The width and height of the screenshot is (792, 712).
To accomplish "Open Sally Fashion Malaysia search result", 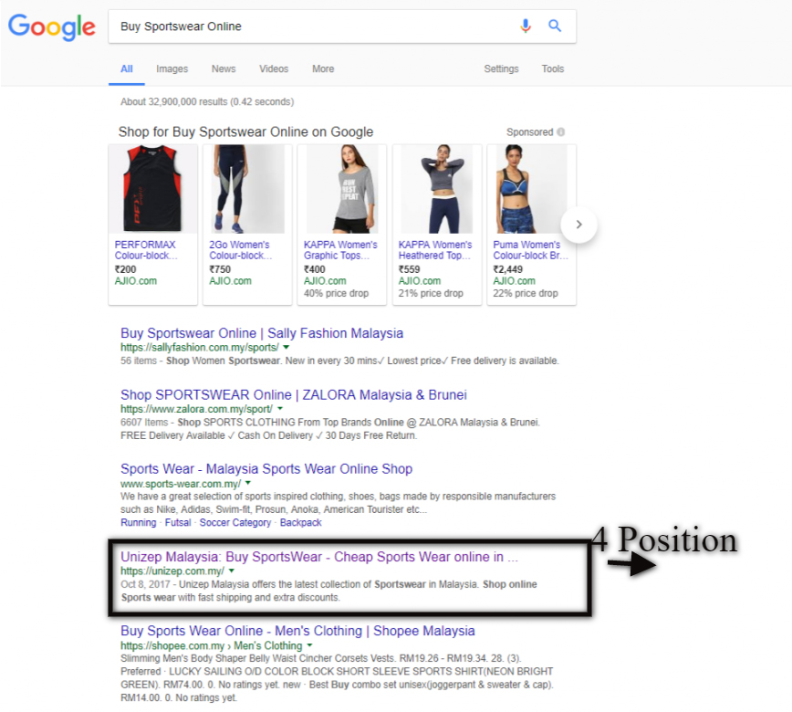I will 262,333.
